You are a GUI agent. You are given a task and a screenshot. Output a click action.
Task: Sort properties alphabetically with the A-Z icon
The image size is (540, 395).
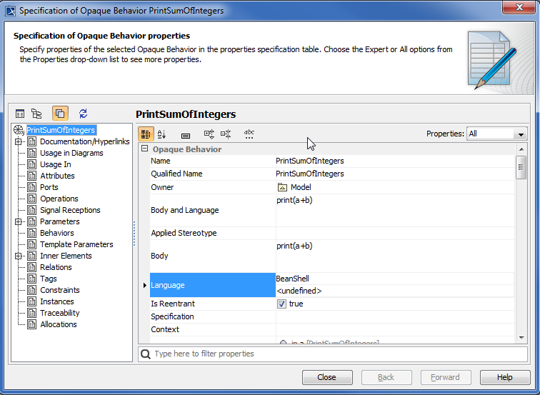tap(161, 134)
